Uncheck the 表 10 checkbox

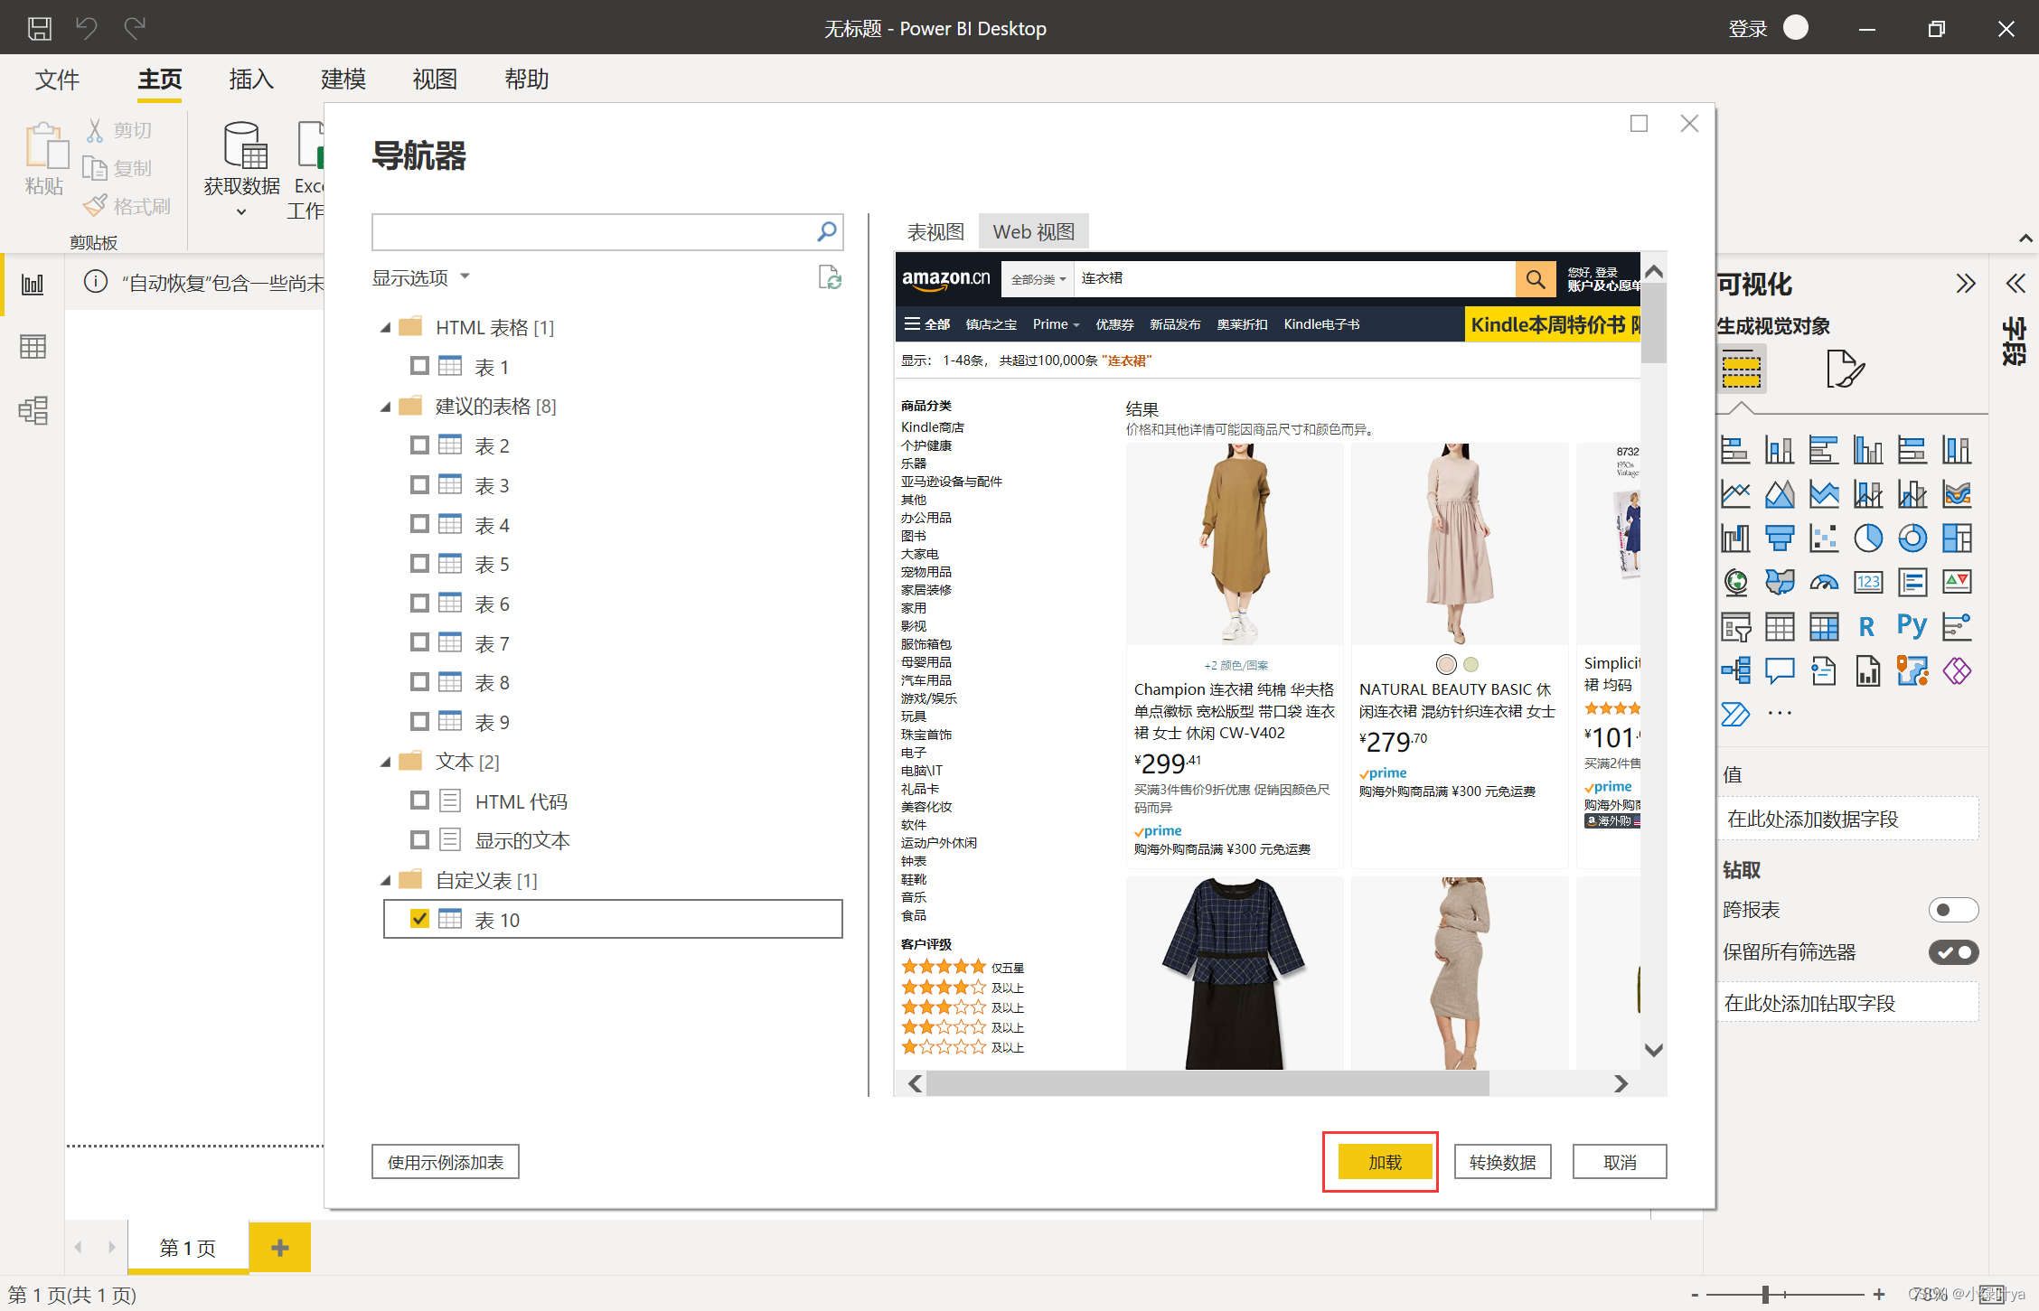point(419,919)
